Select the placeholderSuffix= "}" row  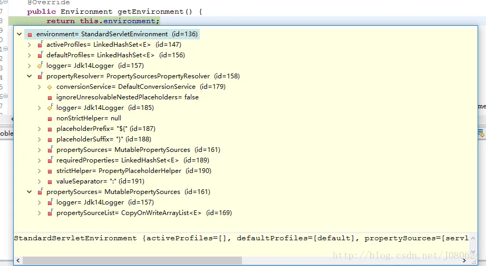click(x=103, y=139)
